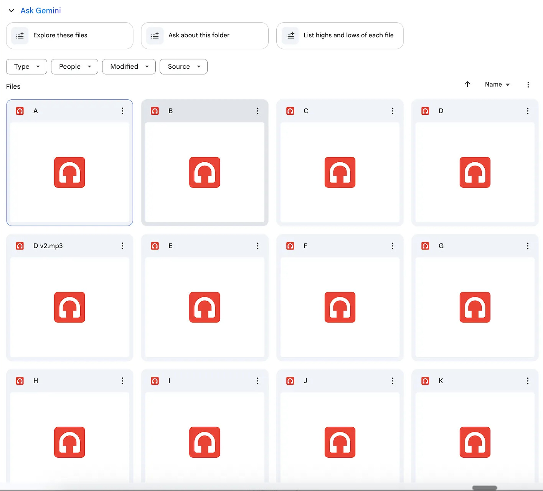
Task: Click the small audio icon beside file K
Action: 425,381
